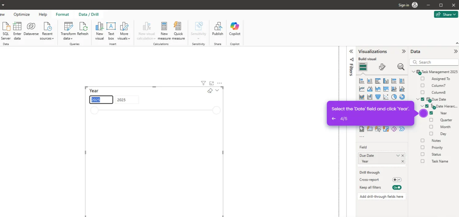Collapse the Data pane
The height and width of the screenshot is (217, 459).
pos(456,51)
